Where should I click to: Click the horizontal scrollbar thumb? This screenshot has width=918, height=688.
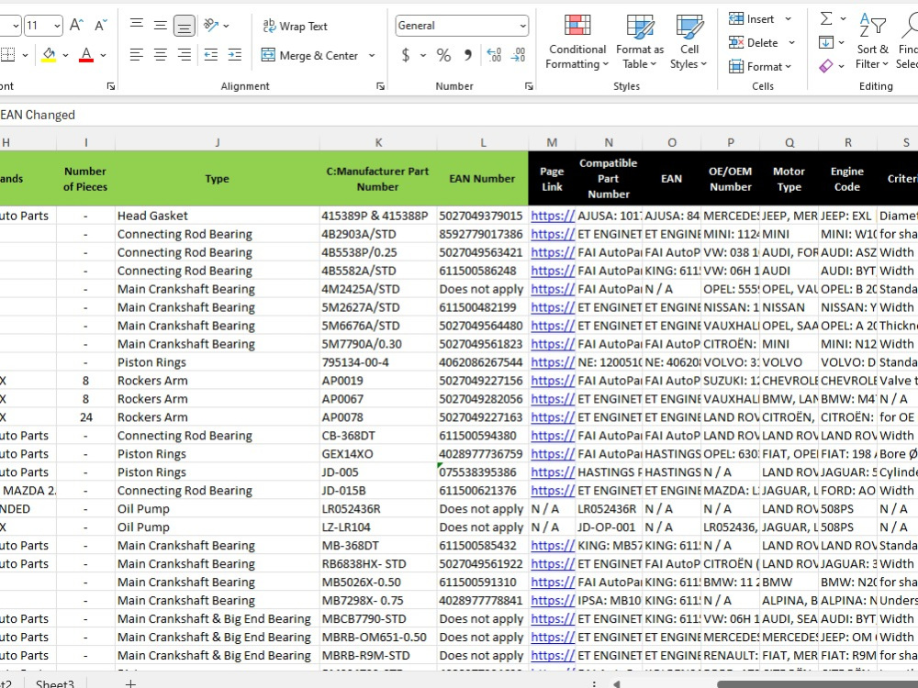pos(817,684)
